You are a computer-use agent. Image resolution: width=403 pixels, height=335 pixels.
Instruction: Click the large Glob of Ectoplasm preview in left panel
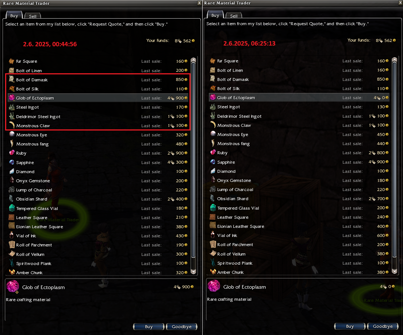pyautogui.click(x=12, y=287)
